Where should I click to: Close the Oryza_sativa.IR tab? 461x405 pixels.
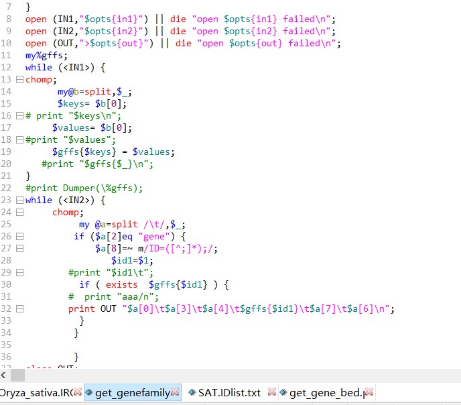pos(78,392)
